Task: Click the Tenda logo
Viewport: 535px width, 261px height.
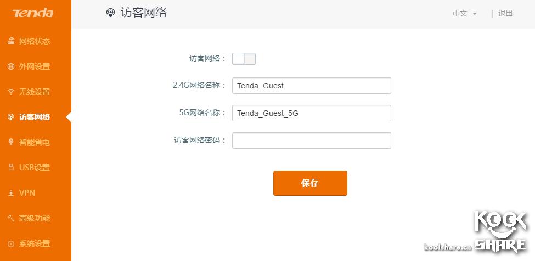Action: [x=33, y=13]
